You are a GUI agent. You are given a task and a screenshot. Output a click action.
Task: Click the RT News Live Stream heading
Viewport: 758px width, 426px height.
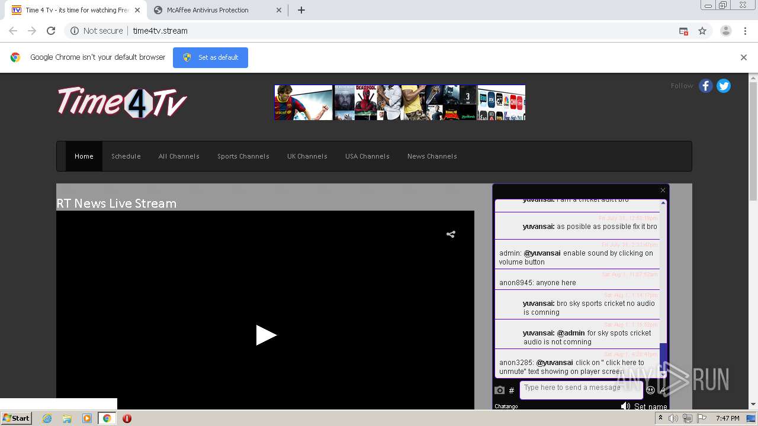click(117, 203)
